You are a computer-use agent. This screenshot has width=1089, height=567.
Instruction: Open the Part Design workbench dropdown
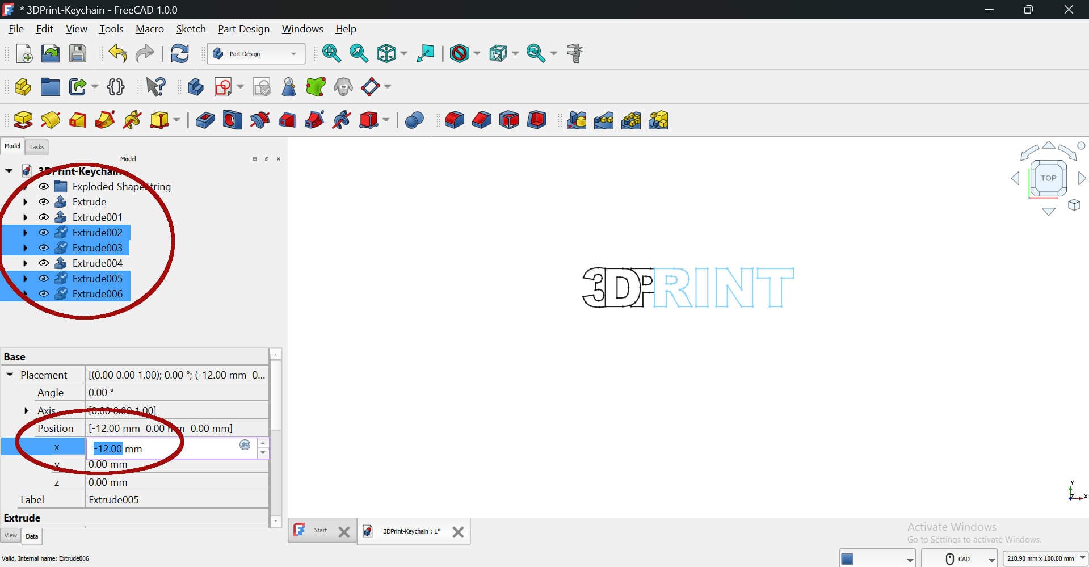coord(256,54)
